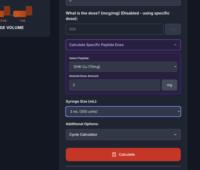Expand the Cycle Calculator additional option

[123, 135]
